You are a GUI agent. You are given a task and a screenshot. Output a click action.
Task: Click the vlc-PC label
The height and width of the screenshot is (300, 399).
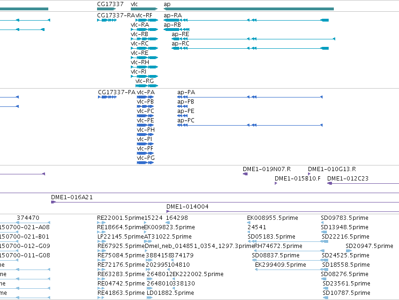pos(145,111)
